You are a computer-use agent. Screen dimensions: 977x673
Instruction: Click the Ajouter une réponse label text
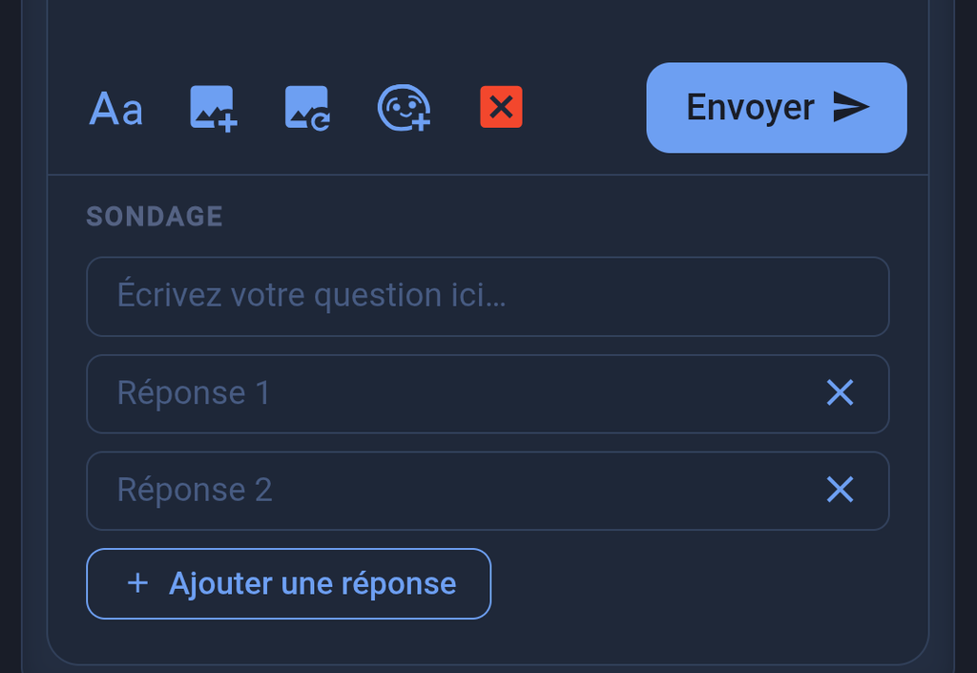coord(313,584)
